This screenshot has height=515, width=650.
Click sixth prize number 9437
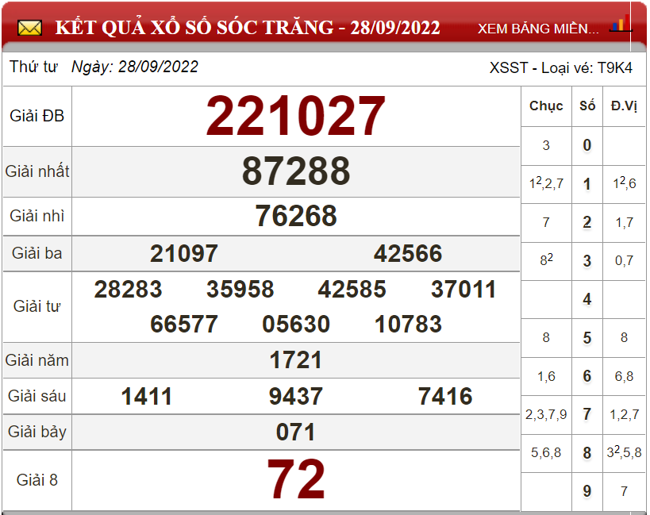296,396
